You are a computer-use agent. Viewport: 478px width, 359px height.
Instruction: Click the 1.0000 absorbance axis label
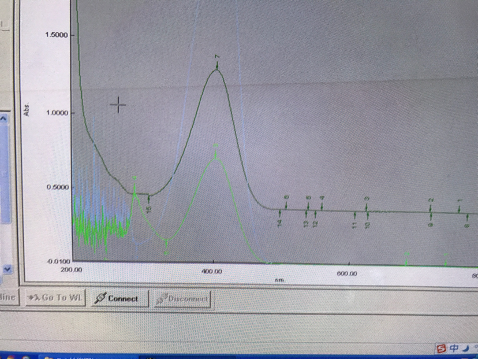pos(57,113)
